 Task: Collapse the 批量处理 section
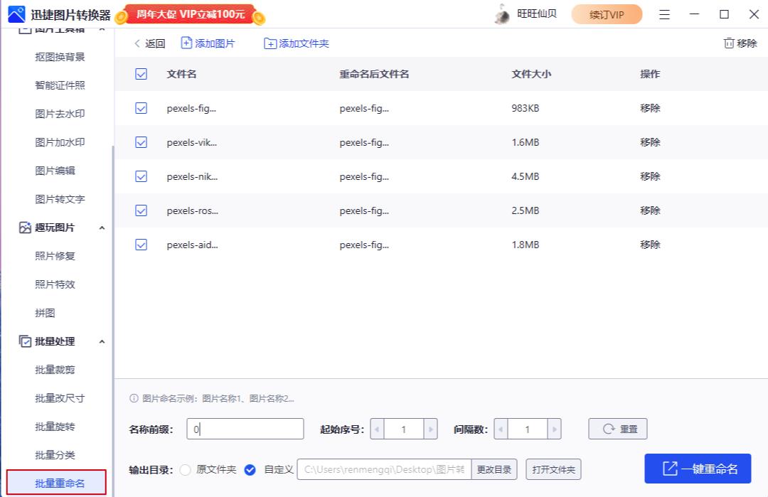tap(102, 341)
